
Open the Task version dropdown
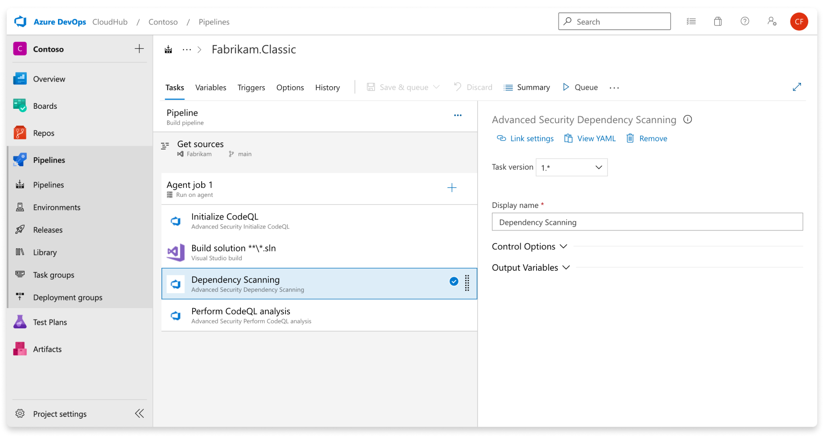pos(572,167)
